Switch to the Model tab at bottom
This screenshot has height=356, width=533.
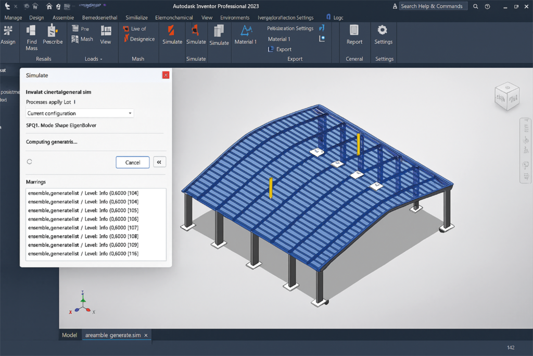[69, 335]
